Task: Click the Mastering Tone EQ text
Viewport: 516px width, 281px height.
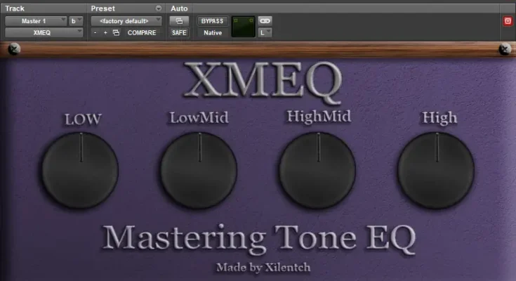Action: click(259, 239)
